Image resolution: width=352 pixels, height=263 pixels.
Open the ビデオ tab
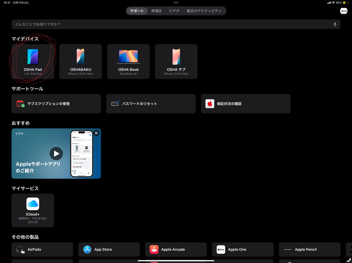tap(174, 11)
